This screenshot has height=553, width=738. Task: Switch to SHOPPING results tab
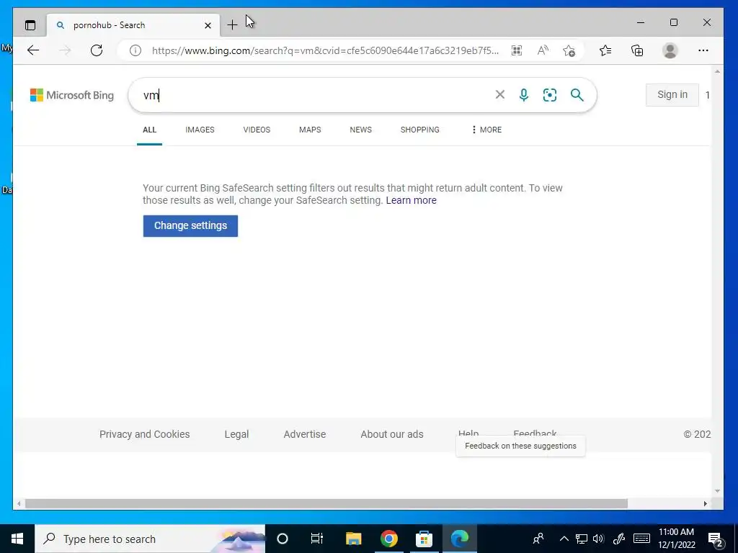420,130
